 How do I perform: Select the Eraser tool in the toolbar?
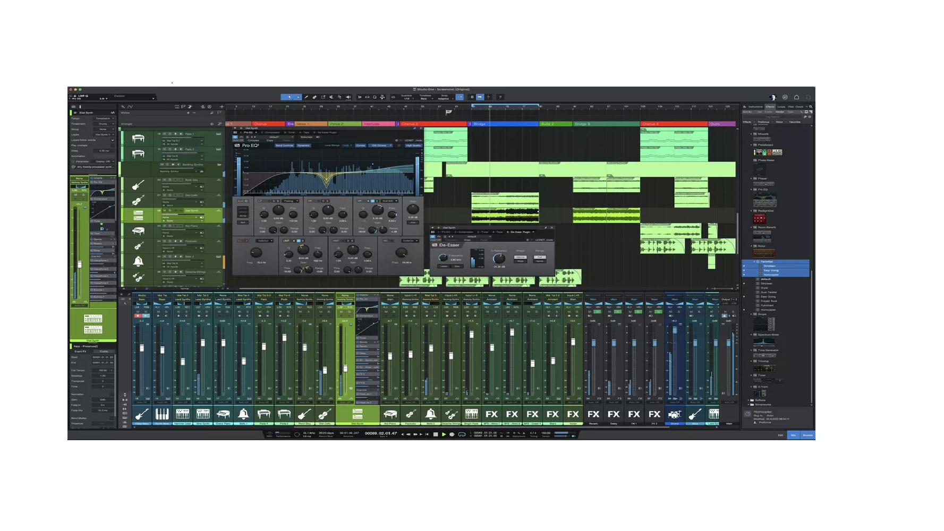[x=314, y=97]
